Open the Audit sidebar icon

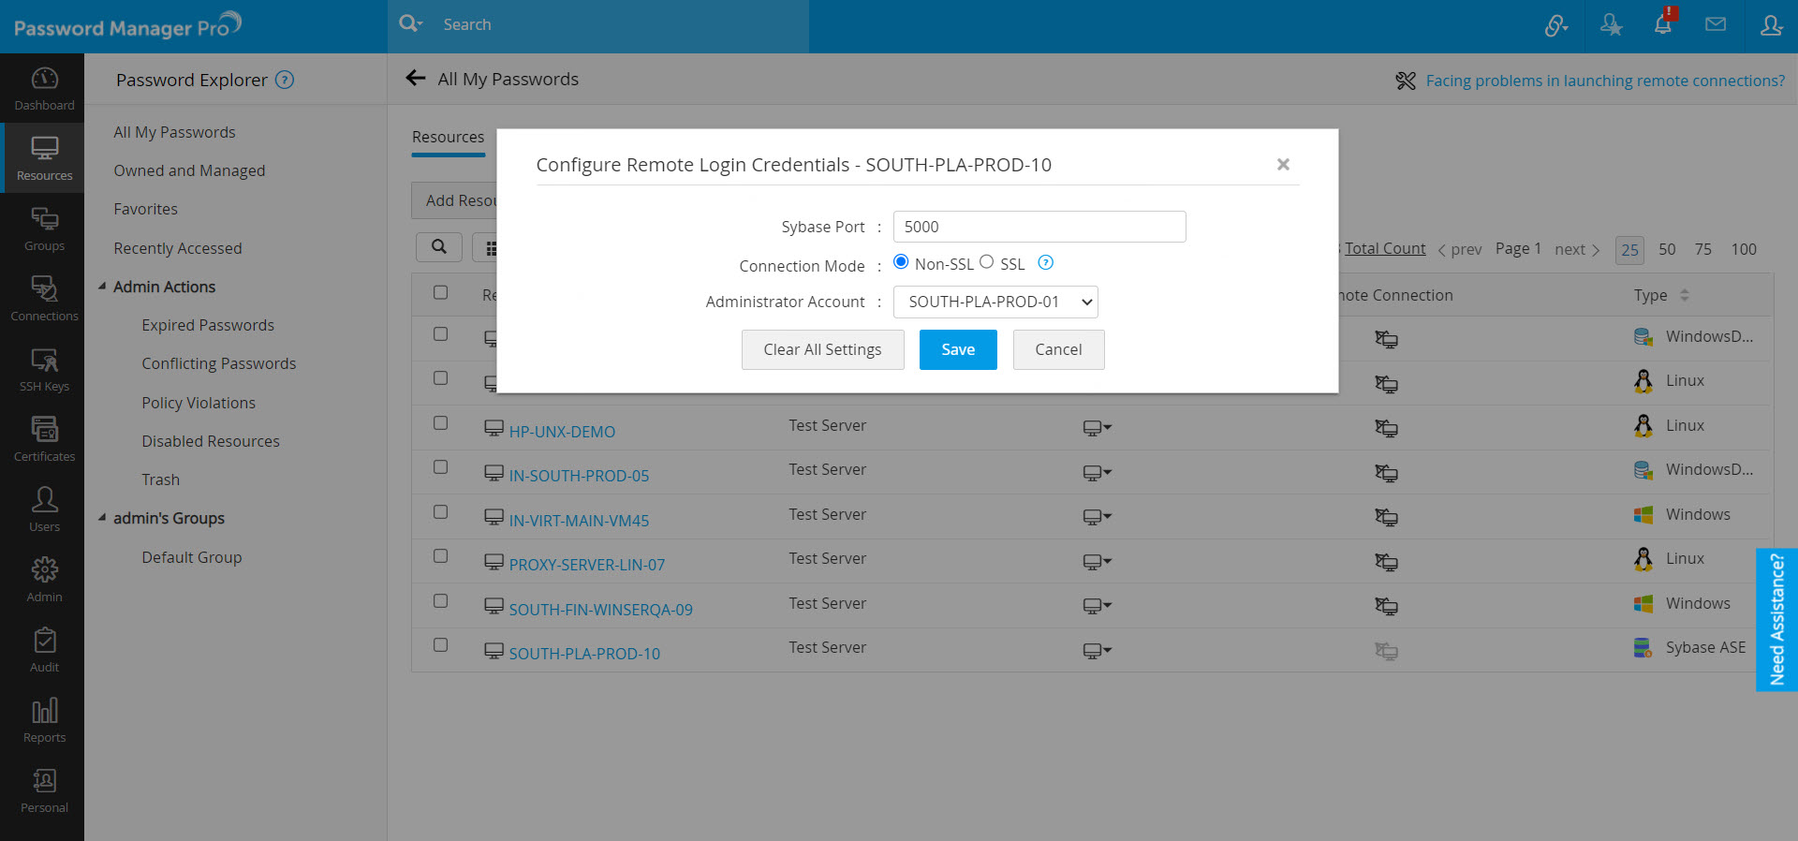click(x=44, y=650)
